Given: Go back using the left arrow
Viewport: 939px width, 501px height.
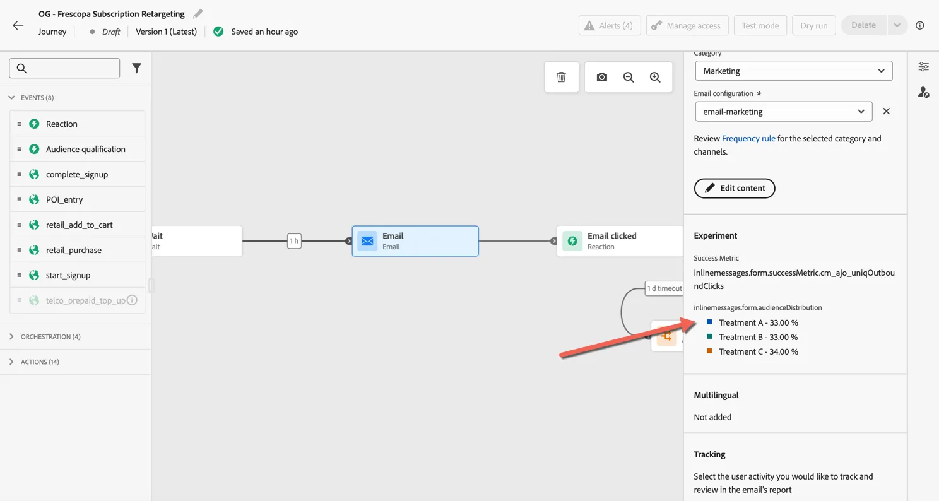Looking at the screenshot, I should (18, 25).
